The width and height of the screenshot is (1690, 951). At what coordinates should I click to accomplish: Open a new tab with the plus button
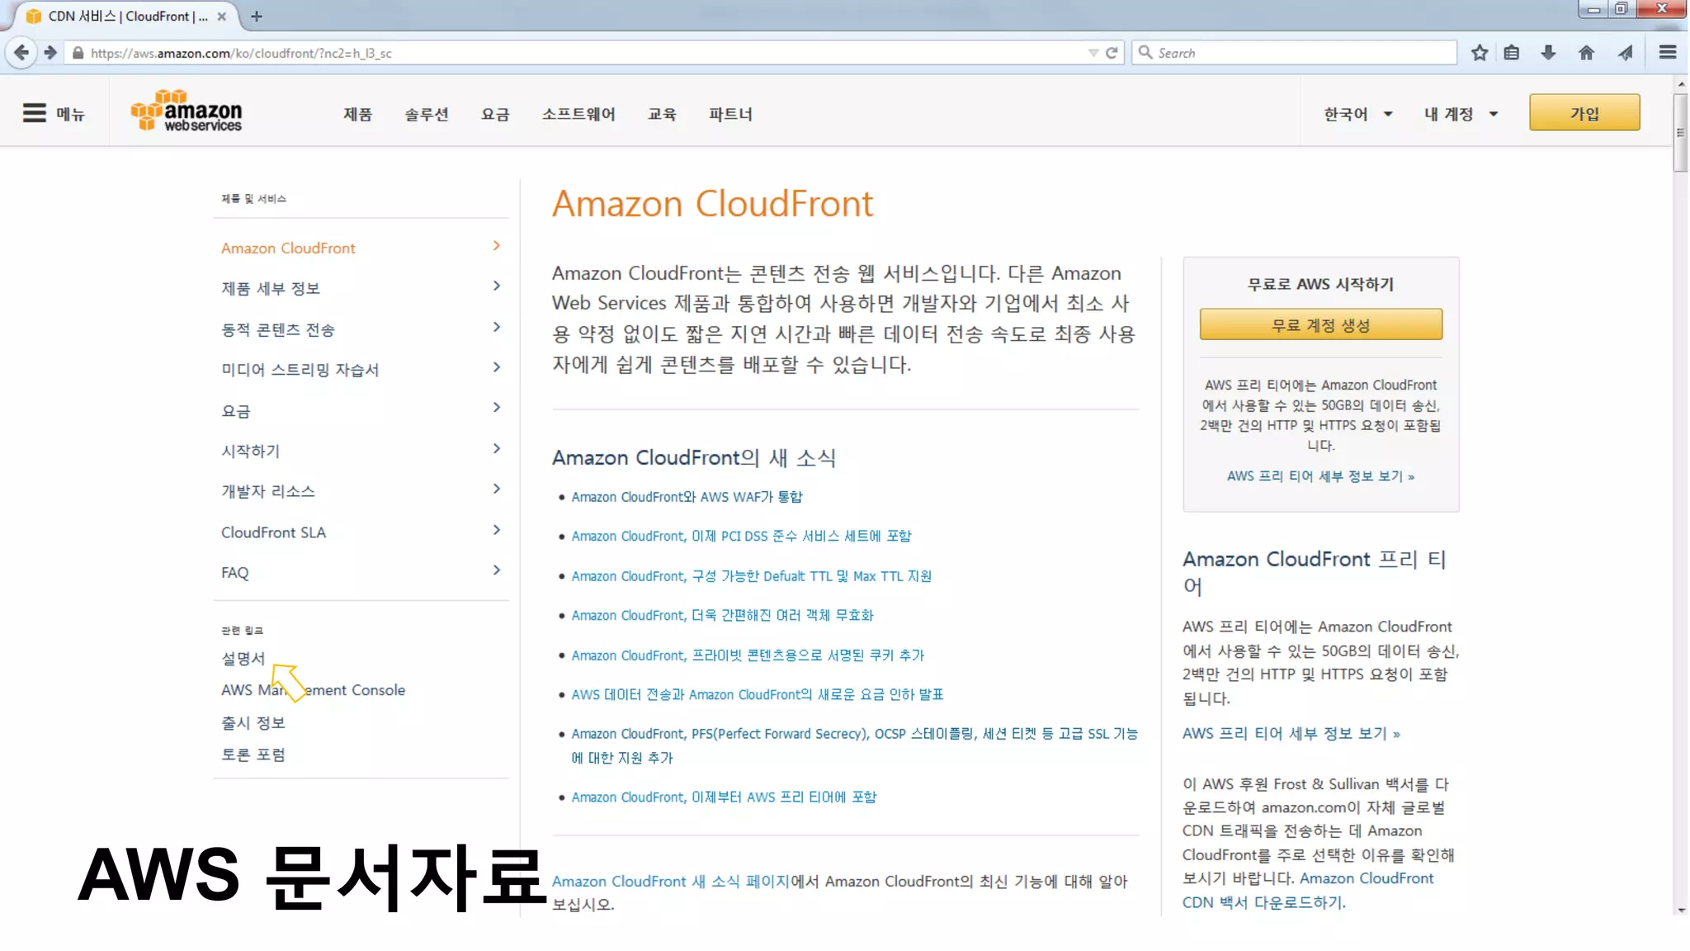(x=257, y=16)
